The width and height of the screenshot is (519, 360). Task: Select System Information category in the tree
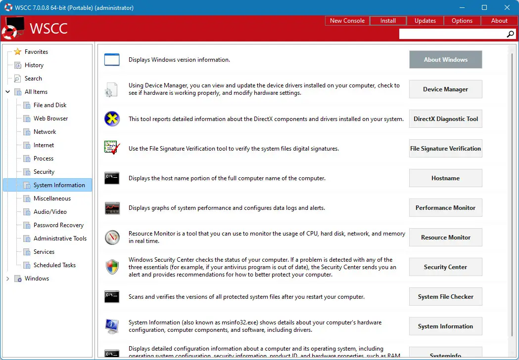pos(47,185)
